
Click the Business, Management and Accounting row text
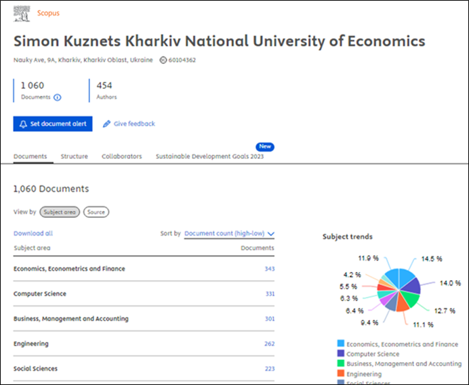[71, 319]
